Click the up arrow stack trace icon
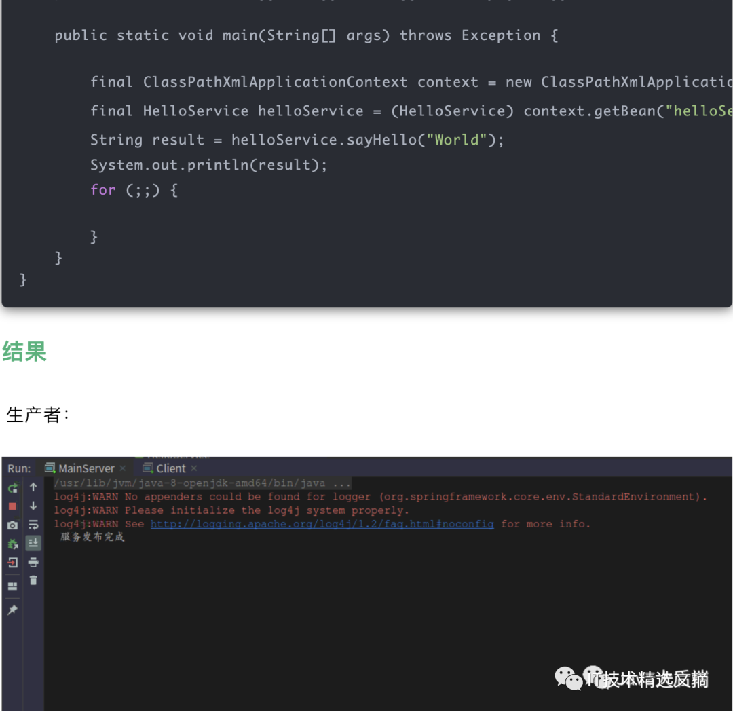 click(33, 487)
